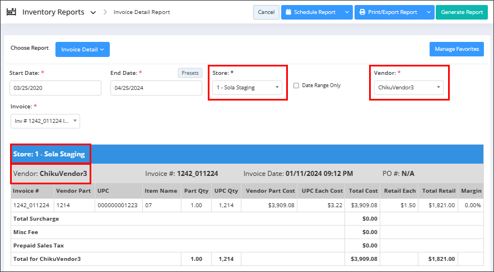Viewport: 494px width, 272px height.
Task: Click the Total Cost column header
Action: (x=362, y=191)
